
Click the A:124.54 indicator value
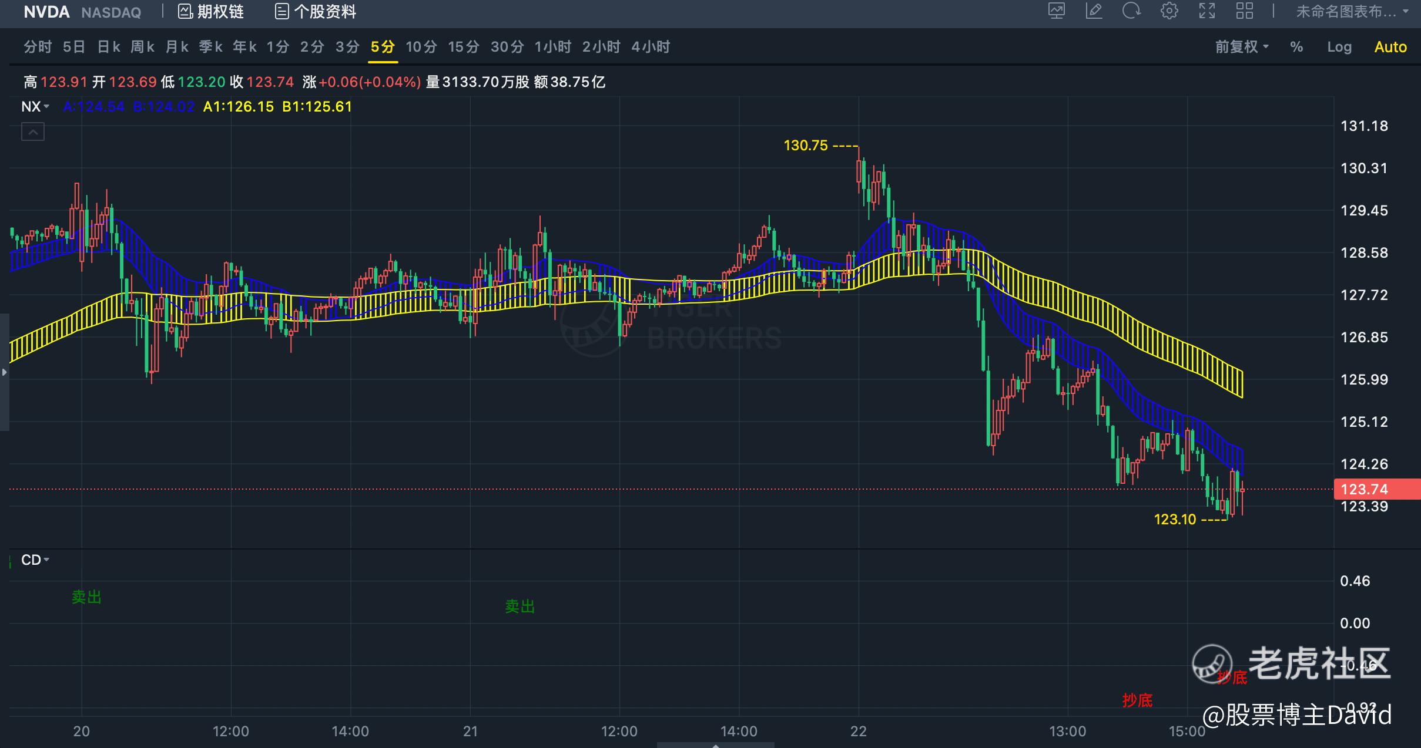click(93, 107)
